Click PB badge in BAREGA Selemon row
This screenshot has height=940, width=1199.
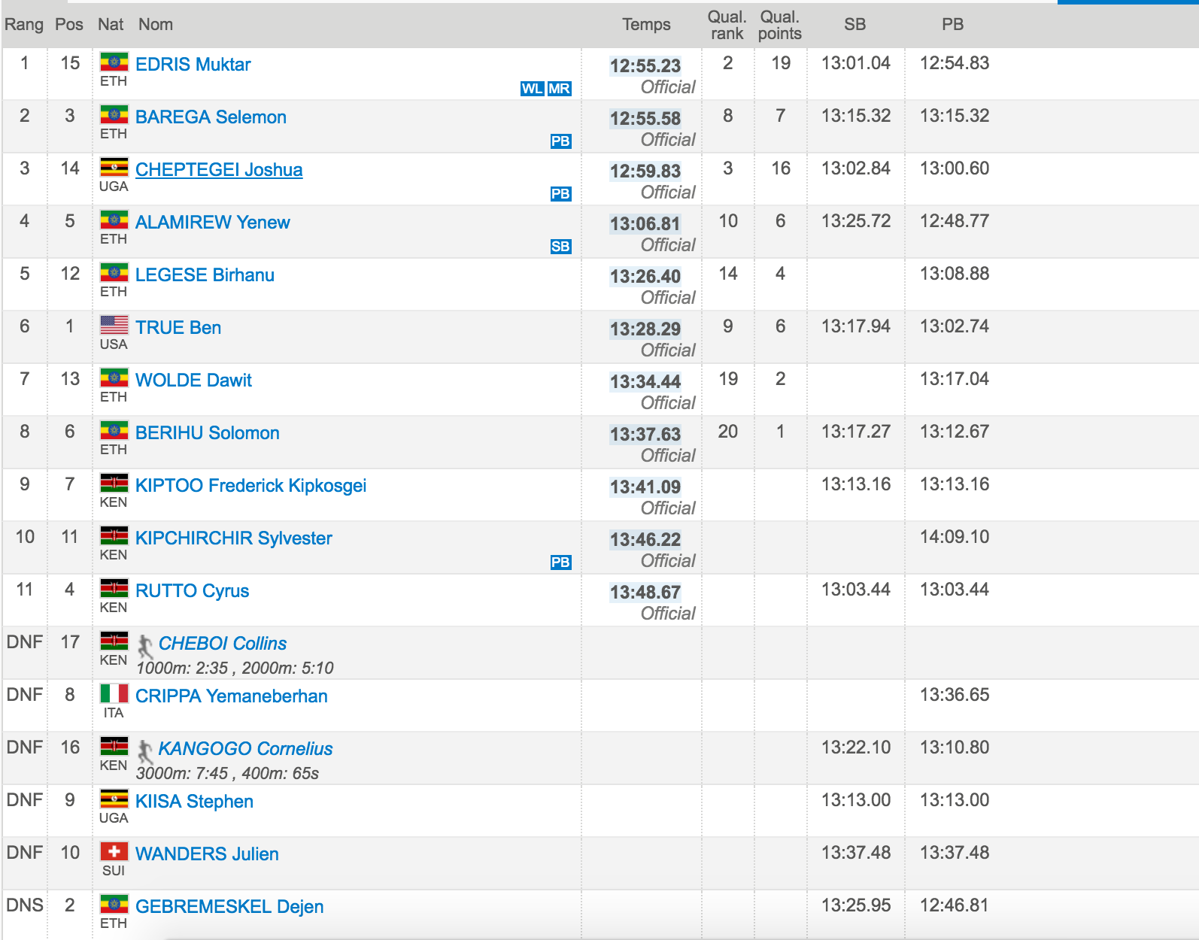pos(560,141)
